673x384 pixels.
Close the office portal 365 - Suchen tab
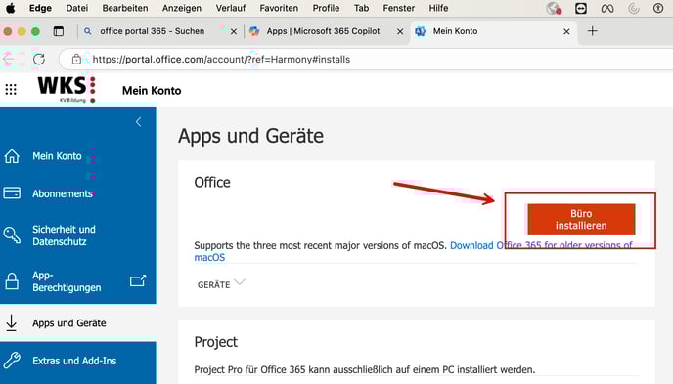point(234,31)
